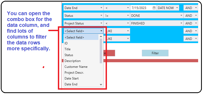
Task: Open the Date End field combo box
Action: (83, 8)
